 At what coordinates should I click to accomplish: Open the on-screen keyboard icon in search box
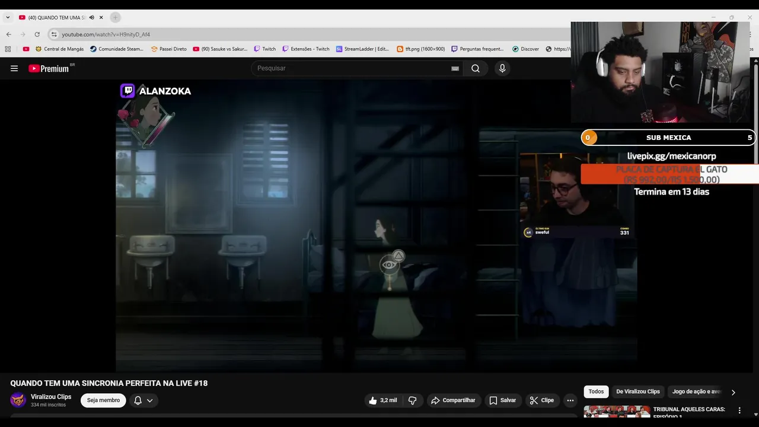455,68
